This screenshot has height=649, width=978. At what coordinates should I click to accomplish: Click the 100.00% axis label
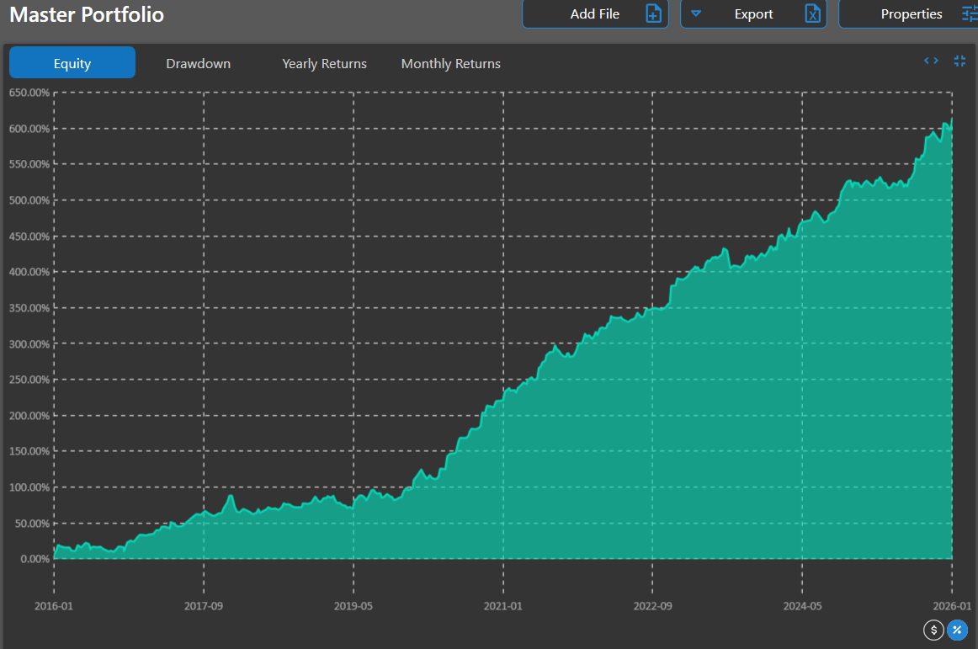pos(29,487)
